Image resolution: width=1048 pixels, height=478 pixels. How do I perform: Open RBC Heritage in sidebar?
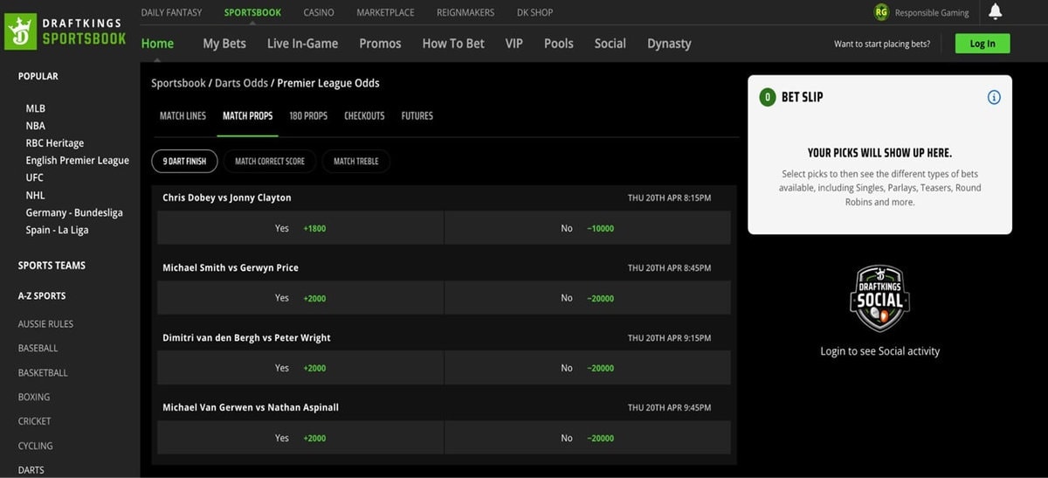point(55,143)
